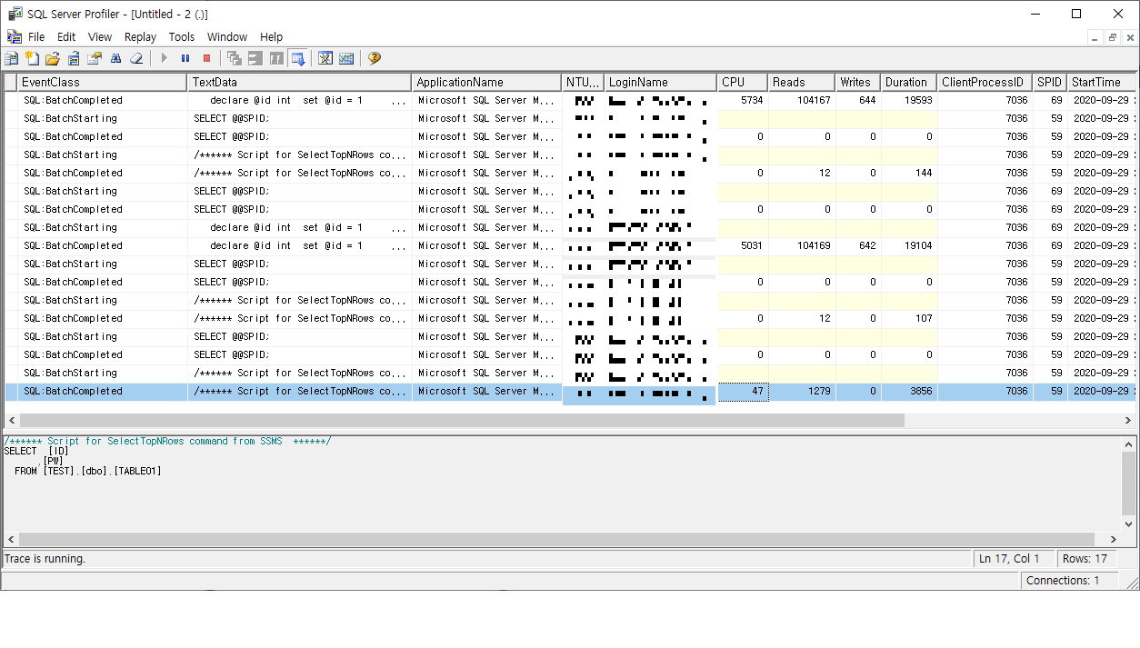Click the Duration value 144 cell

pyautogui.click(x=909, y=173)
